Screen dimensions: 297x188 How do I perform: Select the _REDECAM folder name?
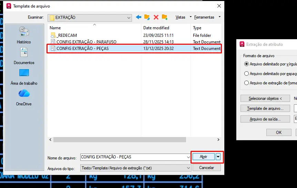coord(67,35)
